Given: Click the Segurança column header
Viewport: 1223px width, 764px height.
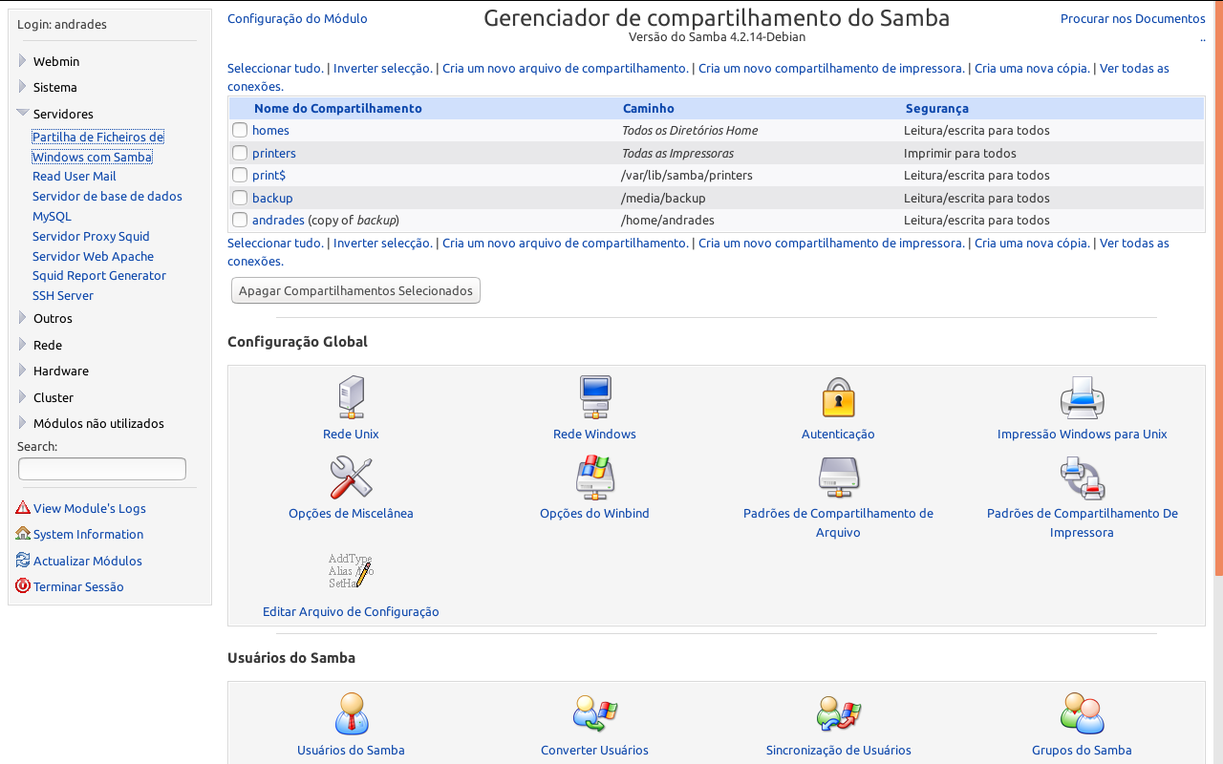Looking at the screenshot, I should click(937, 108).
